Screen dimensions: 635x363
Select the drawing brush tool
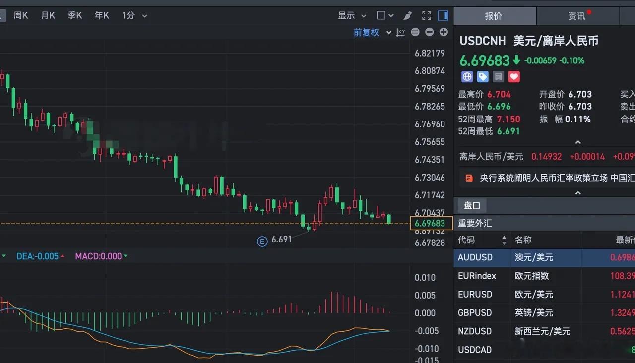(x=408, y=16)
